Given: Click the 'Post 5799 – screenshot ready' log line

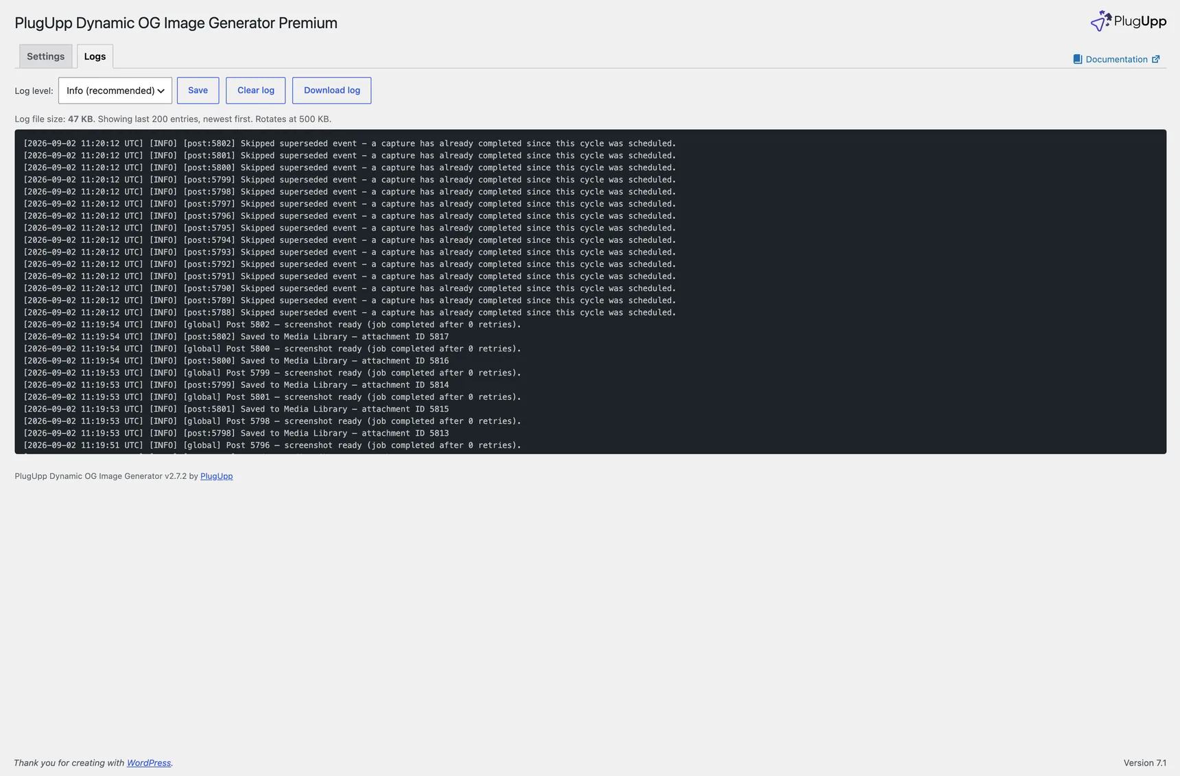Looking at the screenshot, I should [x=272, y=373].
